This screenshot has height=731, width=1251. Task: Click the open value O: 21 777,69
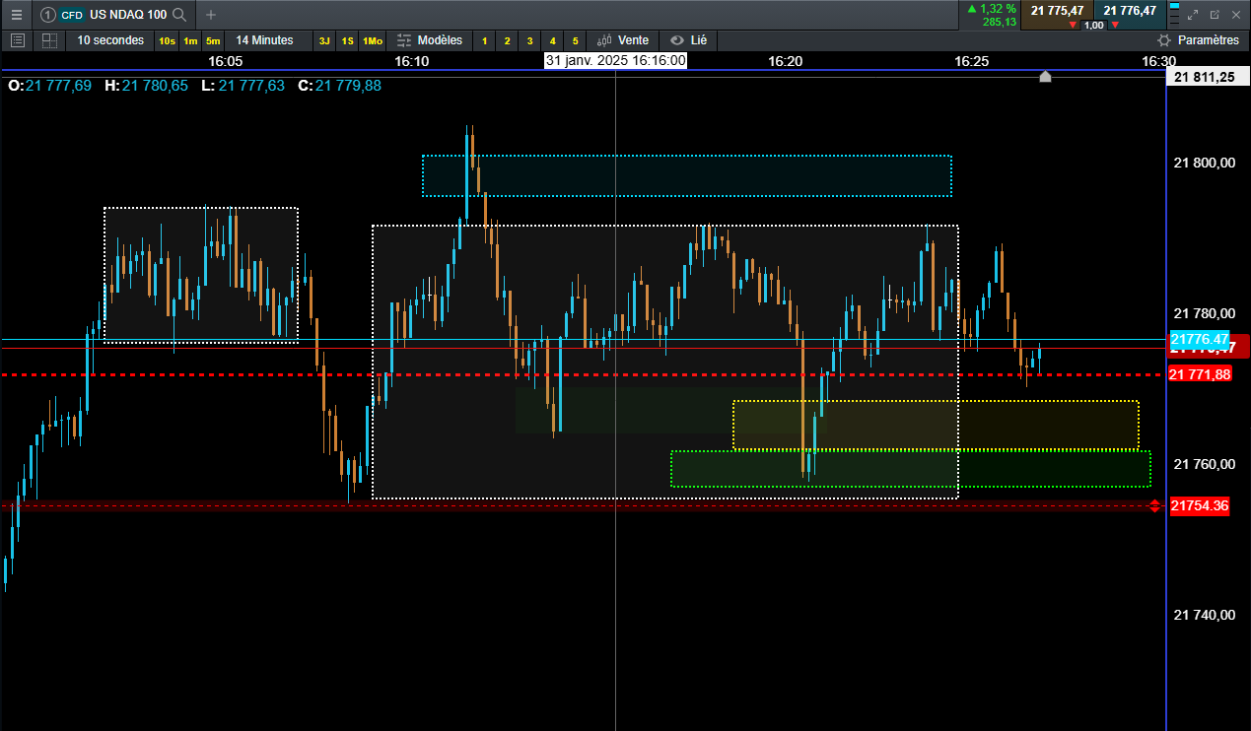[49, 86]
